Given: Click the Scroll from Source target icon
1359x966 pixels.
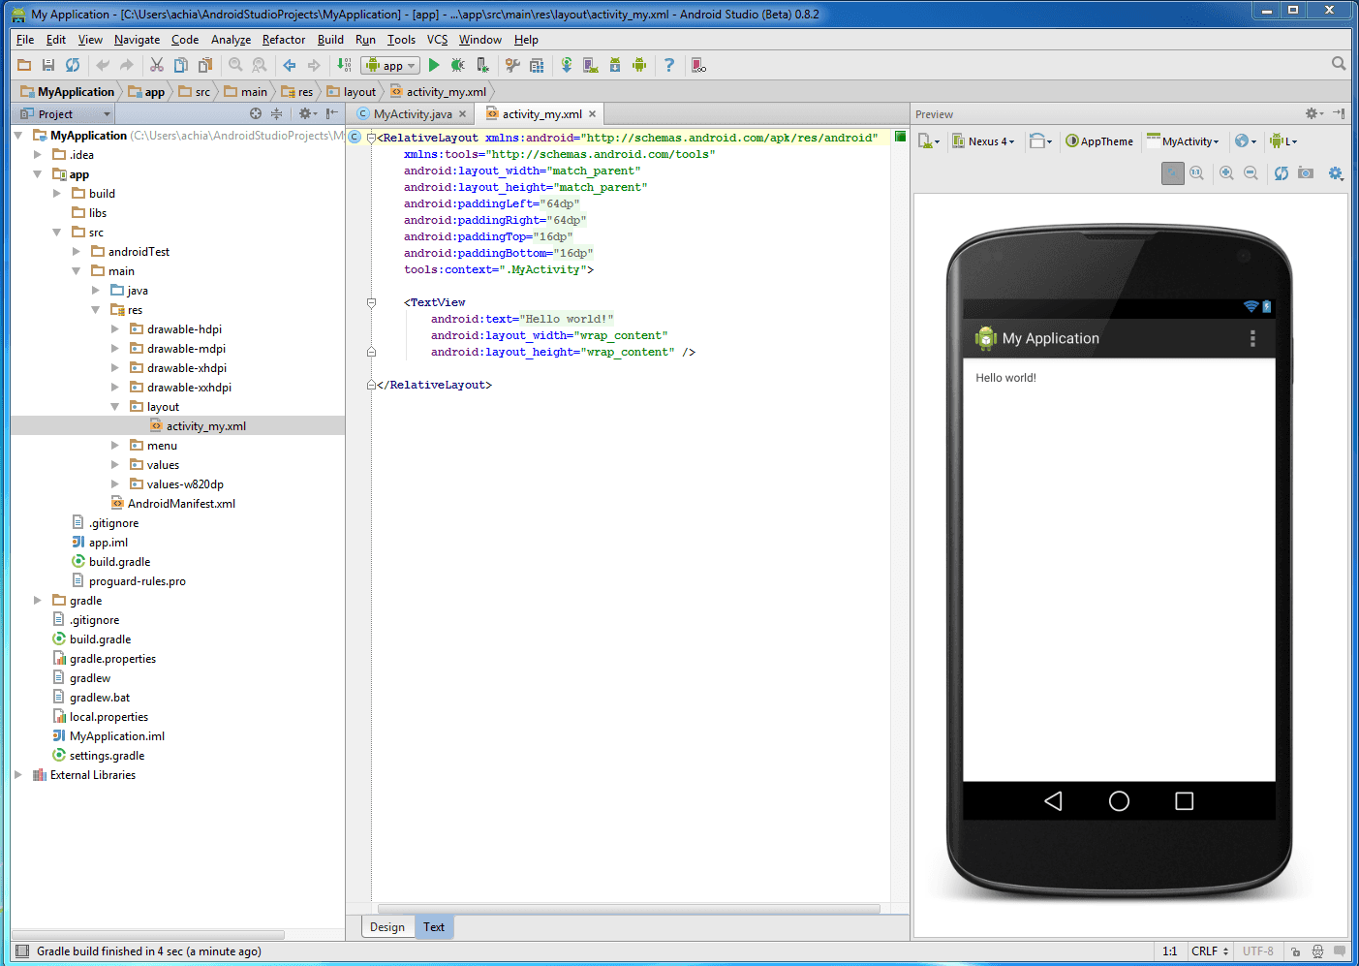Looking at the screenshot, I should [x=256, y=113].
